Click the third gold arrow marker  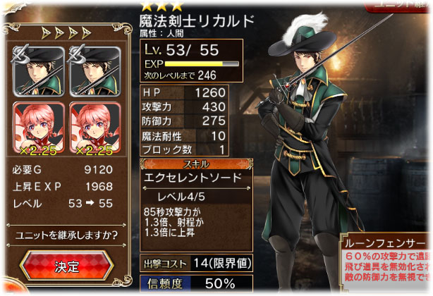point(73,33)
